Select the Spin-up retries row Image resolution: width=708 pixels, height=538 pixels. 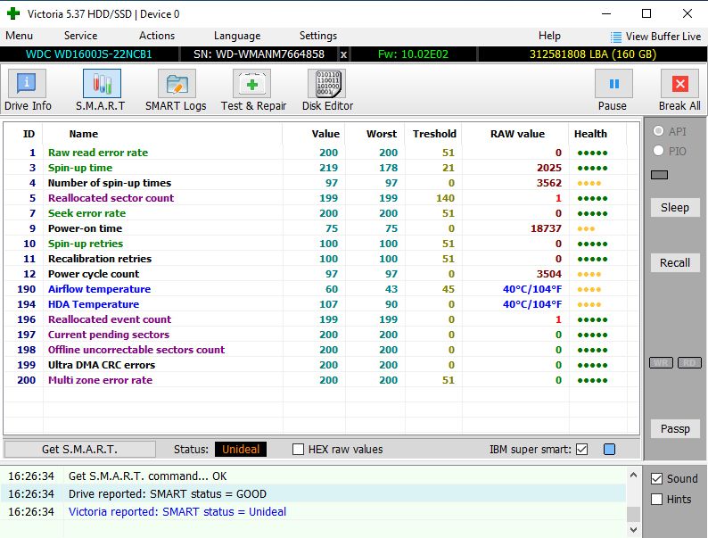tap(322, 244)
